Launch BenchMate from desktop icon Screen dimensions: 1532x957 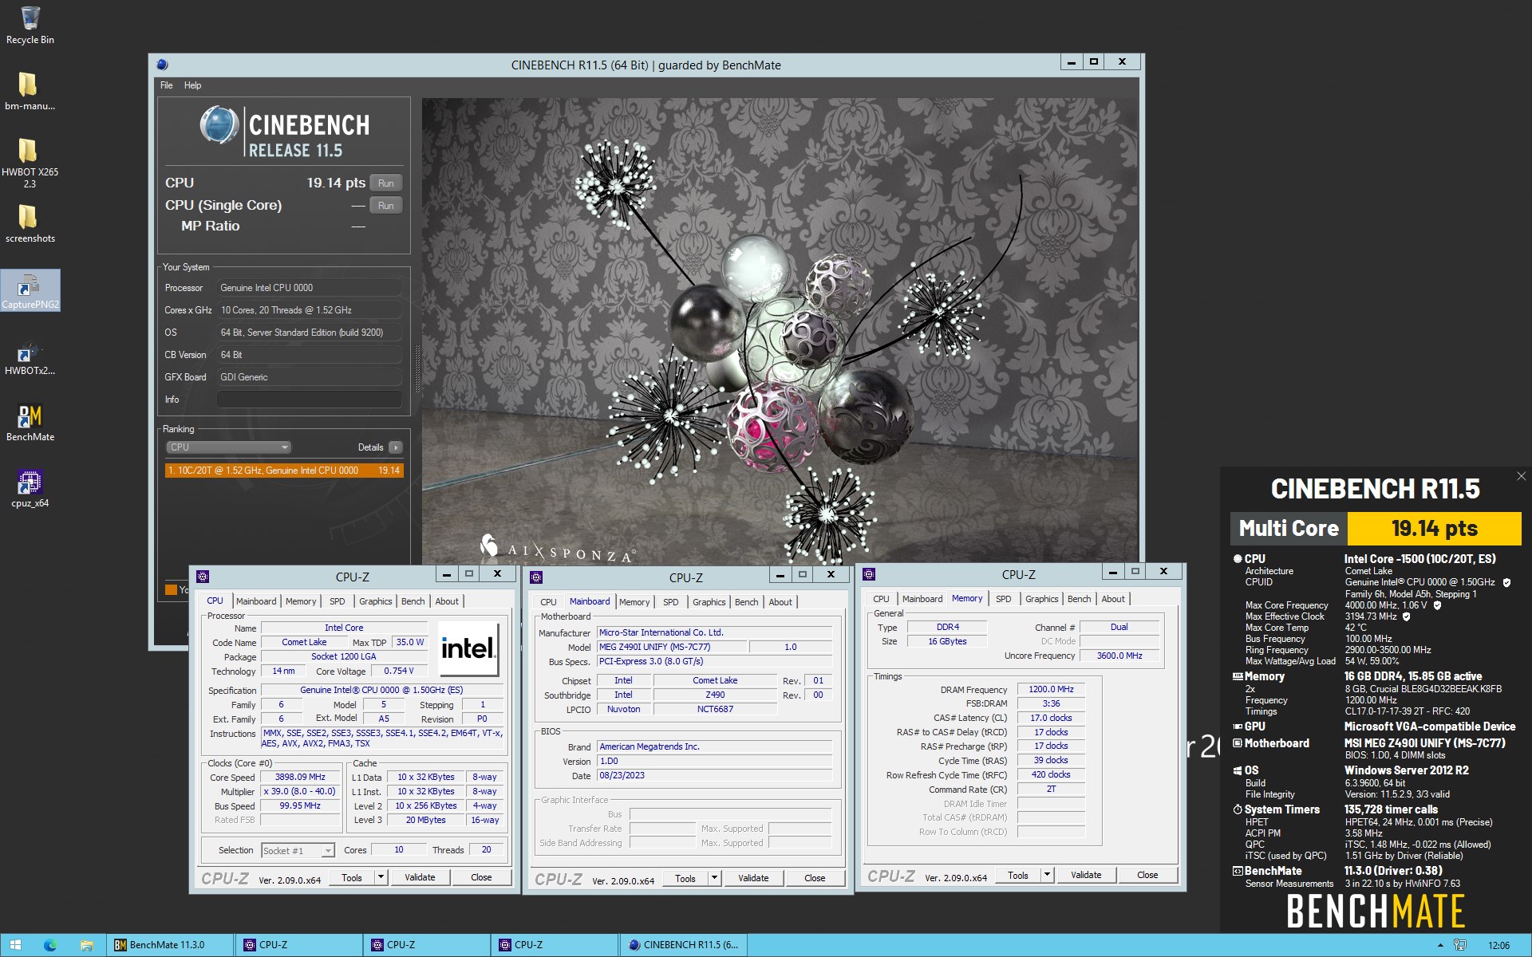(30, 423)
